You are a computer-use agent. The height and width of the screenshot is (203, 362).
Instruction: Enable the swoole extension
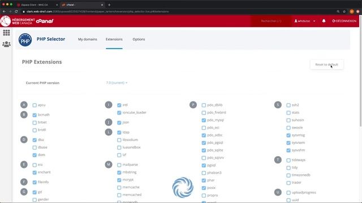[288, 128]
